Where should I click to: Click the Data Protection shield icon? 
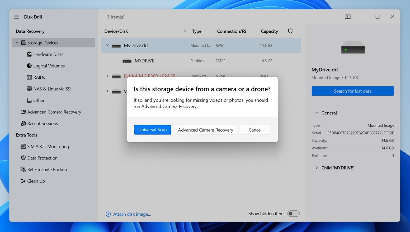click(x=23, y=158)
